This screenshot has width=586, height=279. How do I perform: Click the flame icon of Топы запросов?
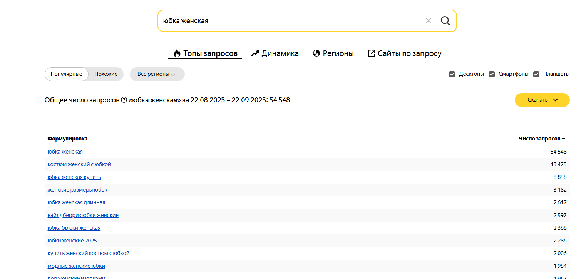click(x=177, y=53)
